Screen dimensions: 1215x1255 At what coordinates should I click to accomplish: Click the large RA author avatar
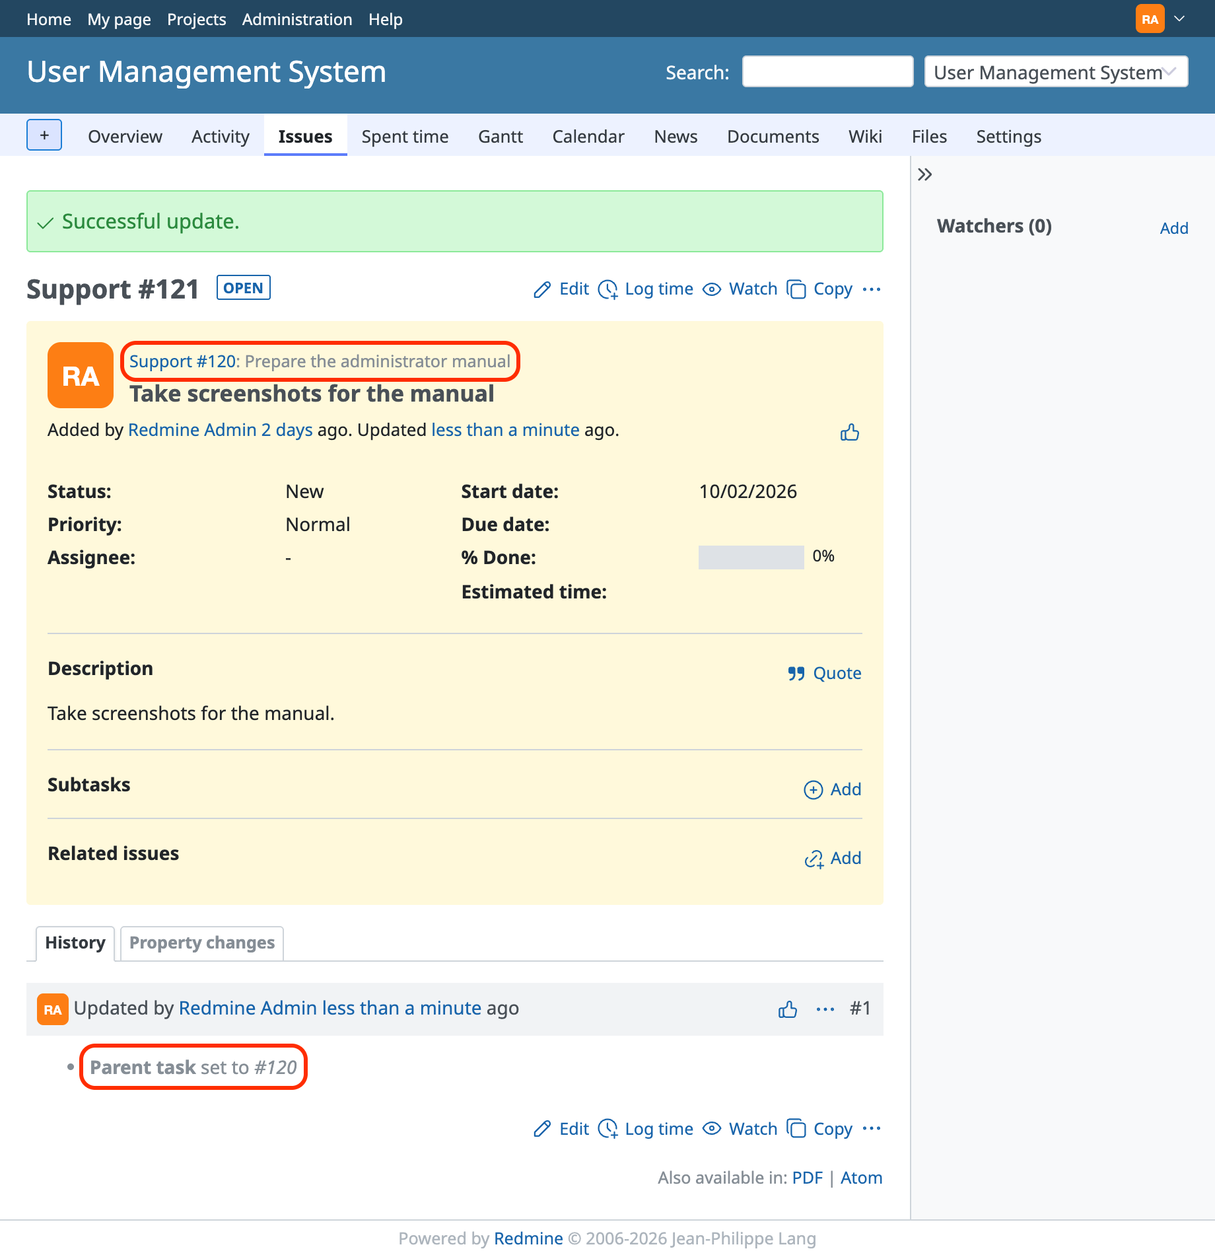[x=81, y=375]
